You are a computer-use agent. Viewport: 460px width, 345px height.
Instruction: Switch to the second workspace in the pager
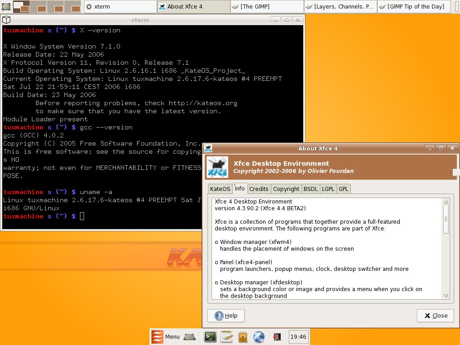tap(38, 6)
